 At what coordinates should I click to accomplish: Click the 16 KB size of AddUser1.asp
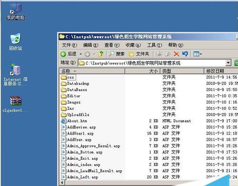(152, 134)
